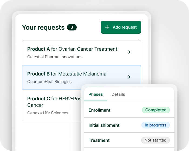Select Product B for Metastatic Melanoma row
The image size is (189, 151).
click(x=82, y=77)
